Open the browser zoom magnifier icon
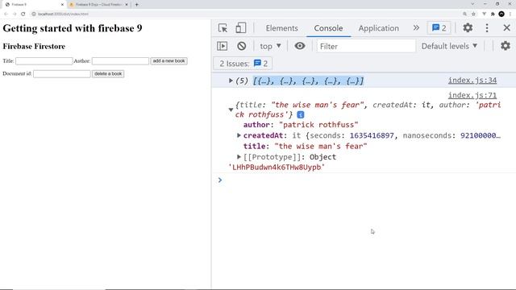Viewport: 516px width, 290px height. [x=464, y=14]
